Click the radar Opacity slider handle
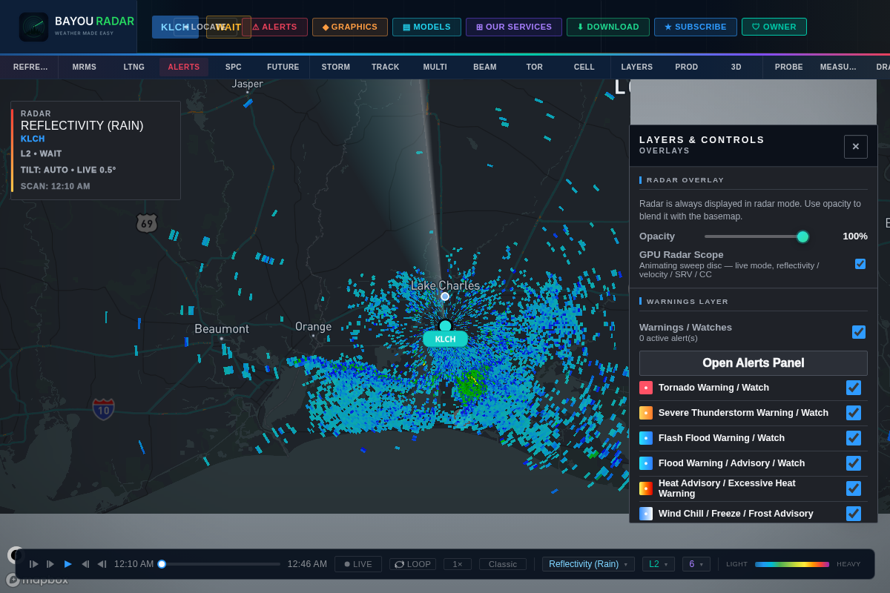Image resolution: width=890 pixels, height=593 pixels. click(802, 236)
